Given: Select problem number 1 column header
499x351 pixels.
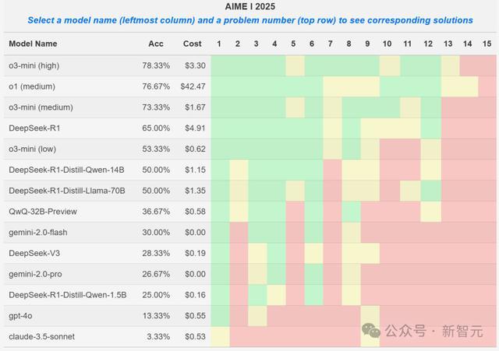Looking at the screenshot, I should click(x=219, y=44).
